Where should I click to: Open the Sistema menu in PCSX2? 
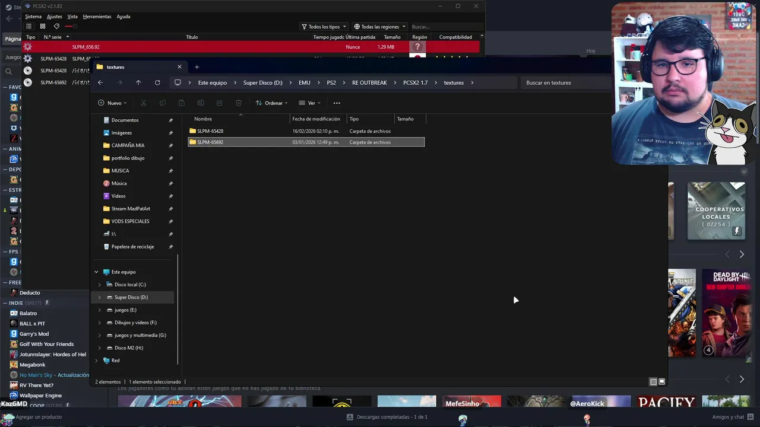click(33, 17)
